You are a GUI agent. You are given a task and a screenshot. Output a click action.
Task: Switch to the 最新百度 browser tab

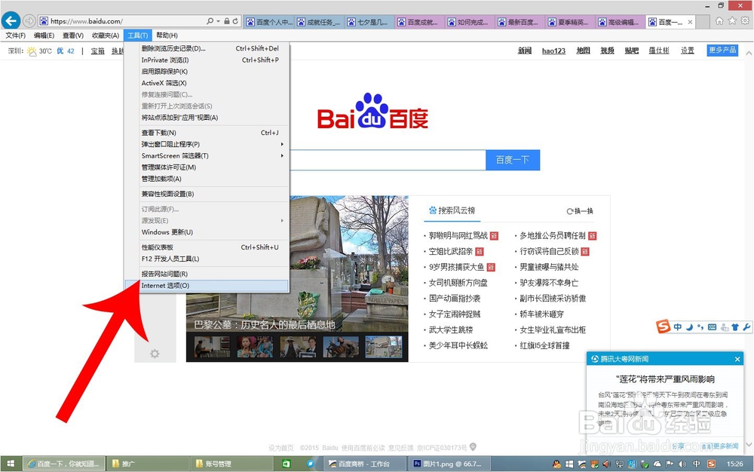[523, 21]
